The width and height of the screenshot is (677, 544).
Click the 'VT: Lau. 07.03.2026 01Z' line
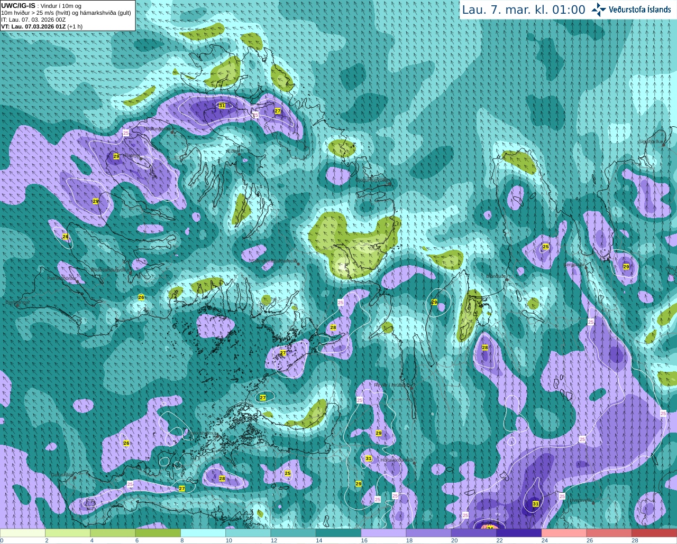(x=33, y=26)
